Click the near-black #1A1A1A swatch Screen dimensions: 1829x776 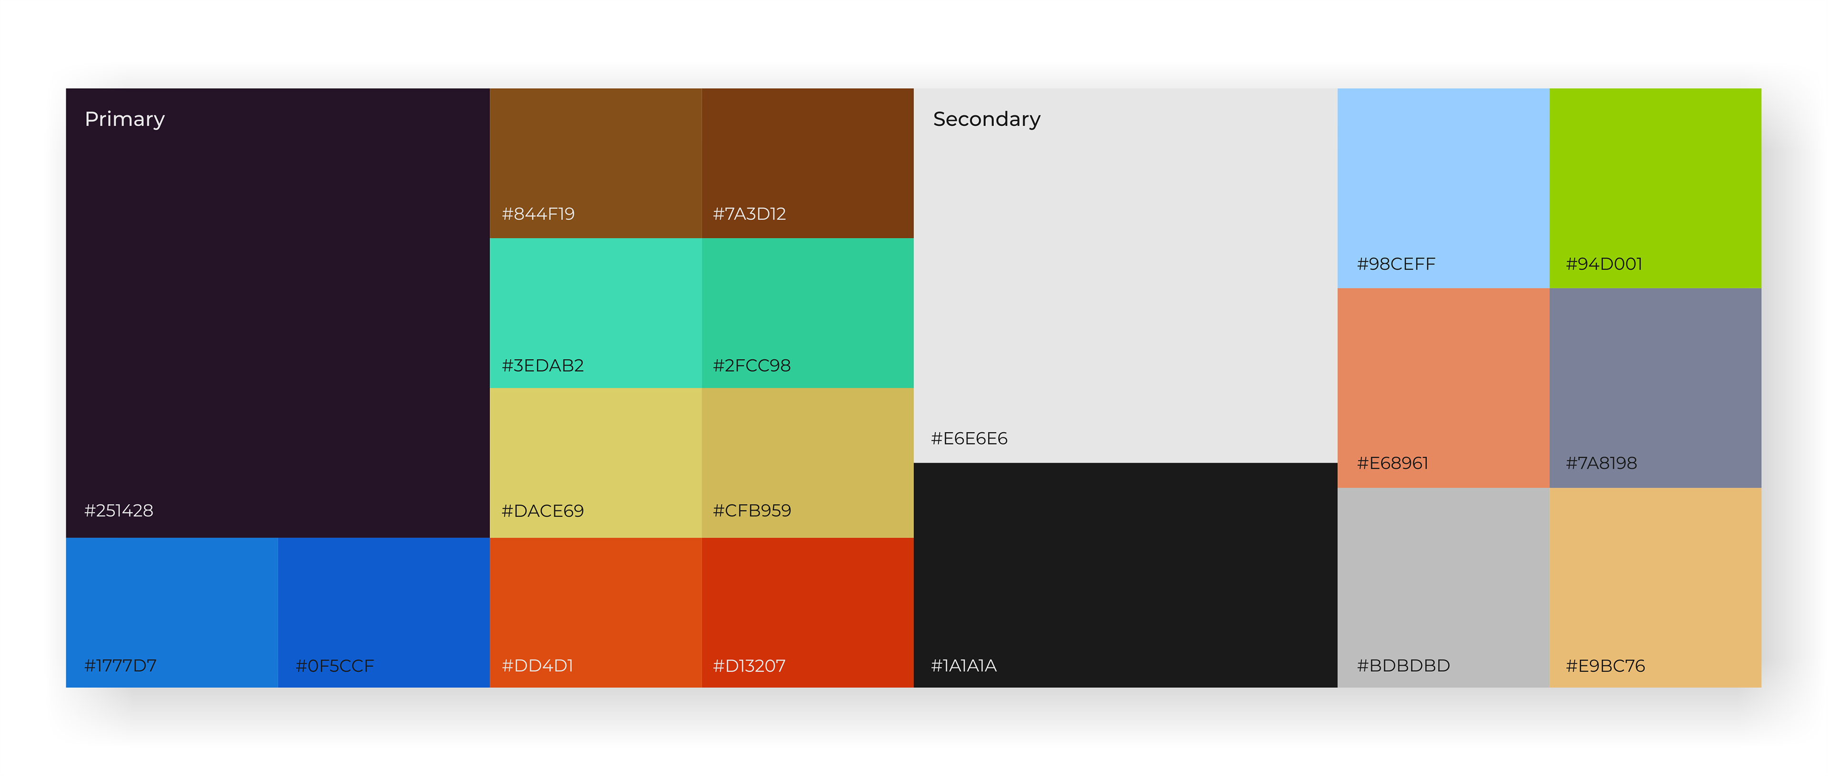(x=1126, y=575)
